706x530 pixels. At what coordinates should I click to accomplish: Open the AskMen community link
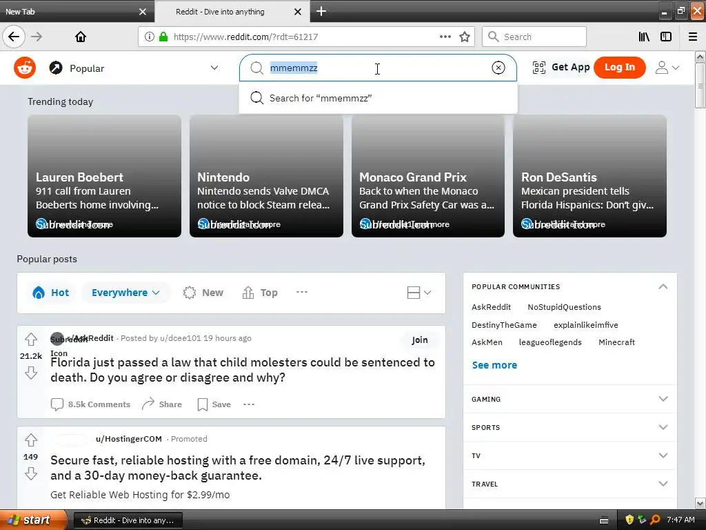487,342
